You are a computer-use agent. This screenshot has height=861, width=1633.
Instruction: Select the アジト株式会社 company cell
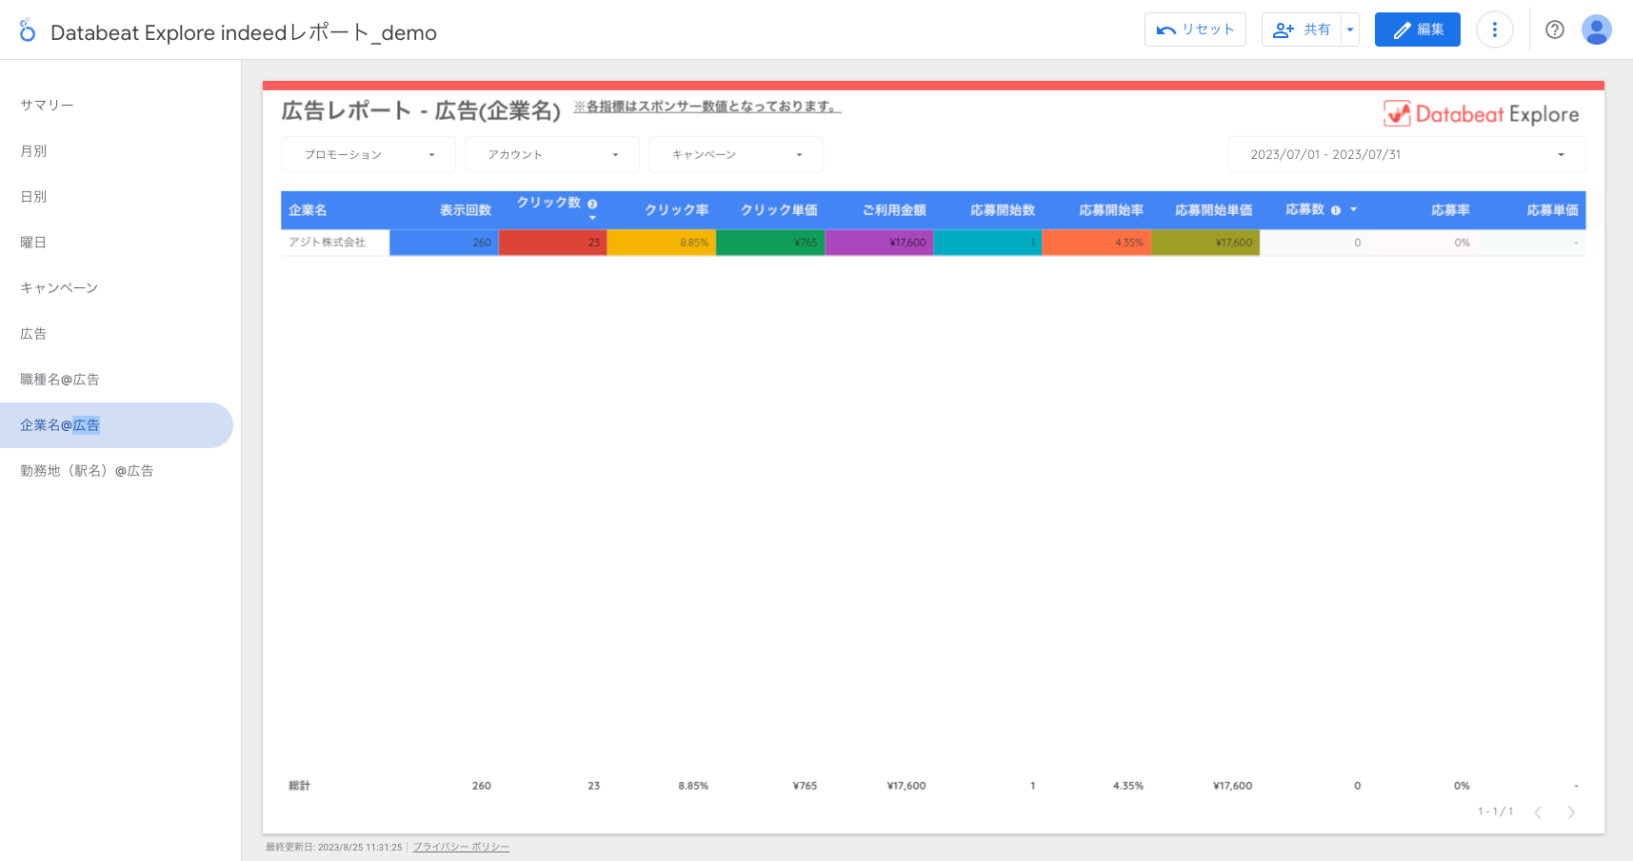335,243
